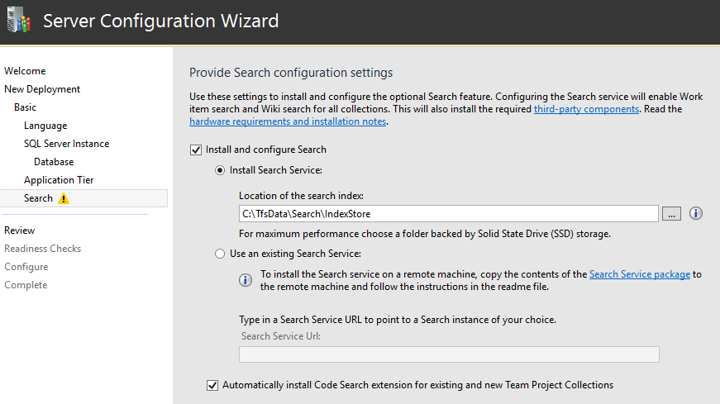Select the Install Search Service radio button
720x404 pixels.
pyautogui.click(x=220, y=170)
